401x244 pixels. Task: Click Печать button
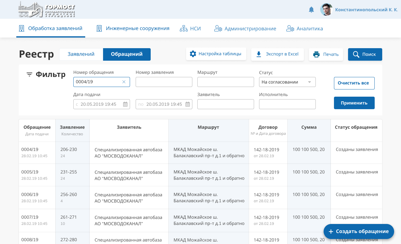pyautogui.click(x=326, y=54)
